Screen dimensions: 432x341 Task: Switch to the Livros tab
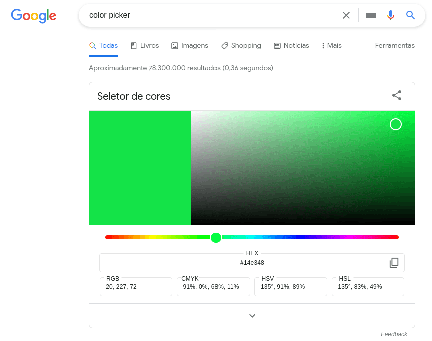click(x=145, y=46)
